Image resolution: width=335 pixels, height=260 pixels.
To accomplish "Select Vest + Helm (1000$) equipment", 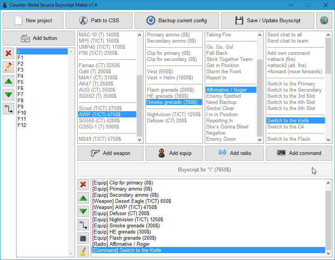I will point(174,78).
